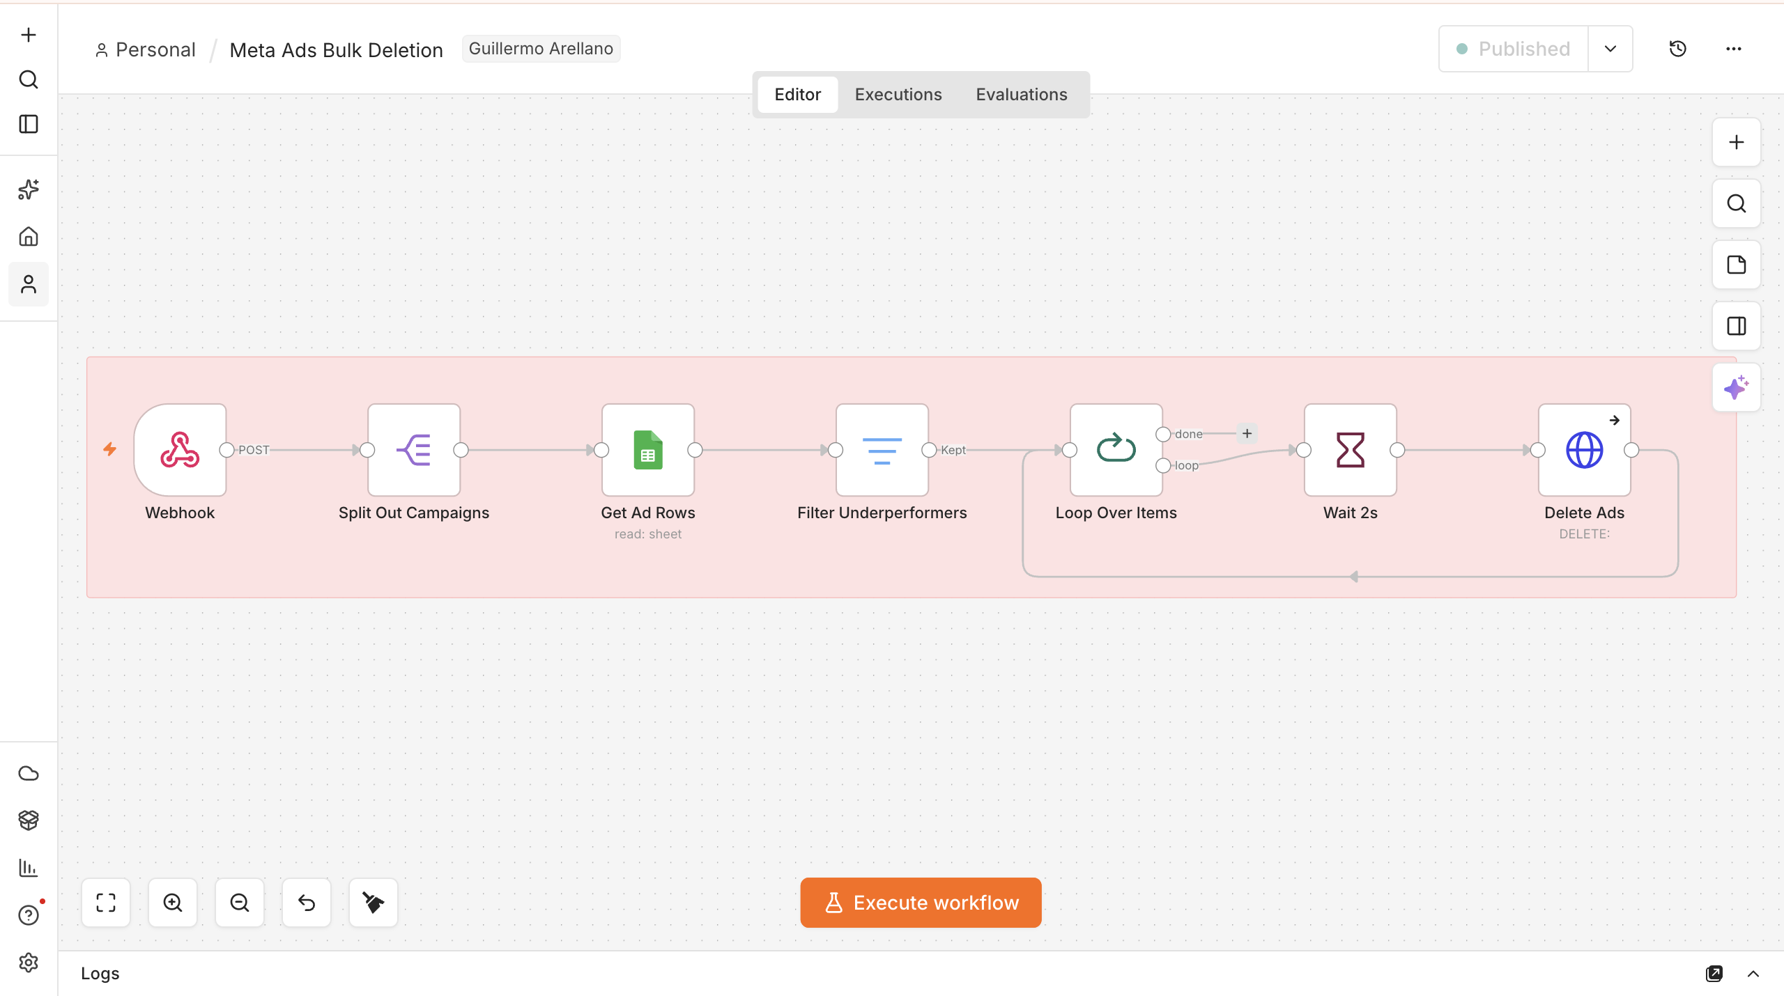Click the Guillermo Arellano tag

pyautogui.click(x=541, y=49)
